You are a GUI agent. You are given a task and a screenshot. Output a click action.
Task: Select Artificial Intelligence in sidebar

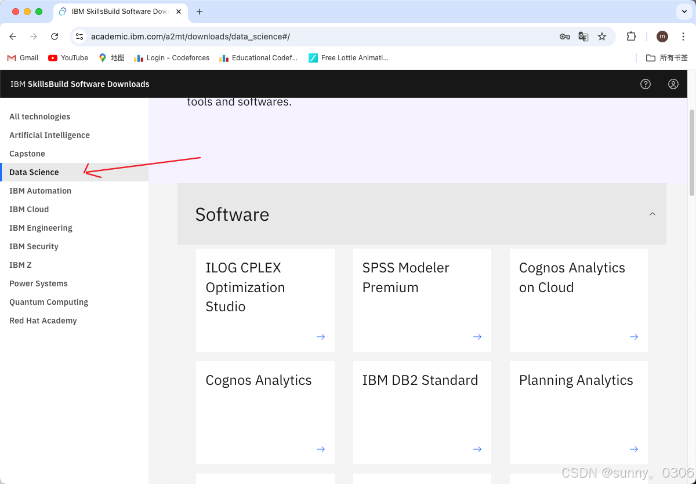74,135
